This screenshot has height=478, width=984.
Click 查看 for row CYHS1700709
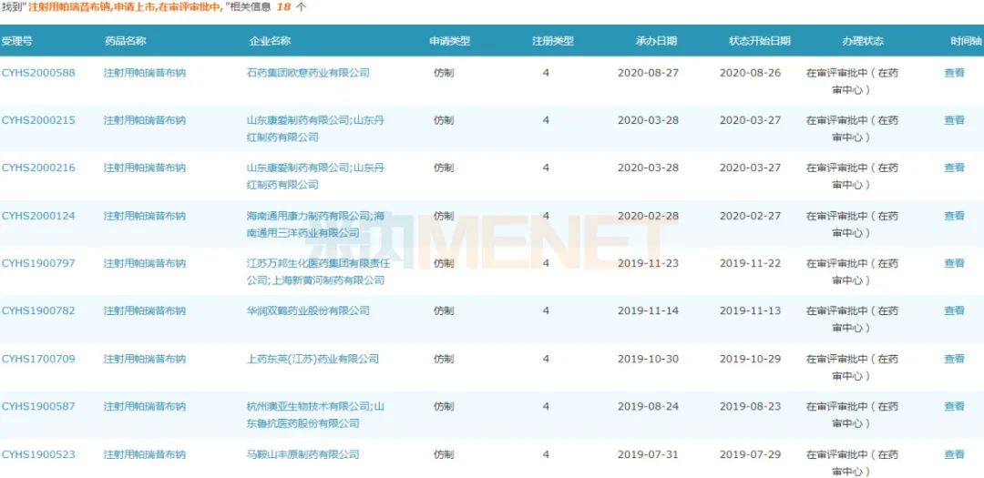(x=954, y=360)
